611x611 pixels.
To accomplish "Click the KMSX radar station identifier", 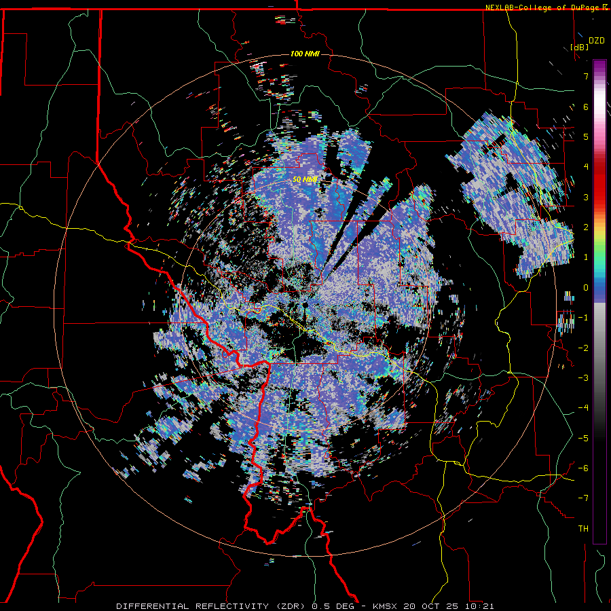I will [385, 606].
